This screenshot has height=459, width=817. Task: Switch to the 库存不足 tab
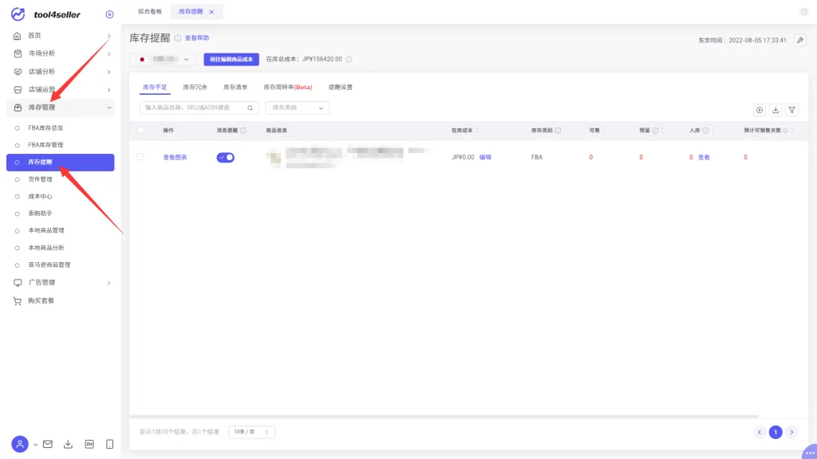click(155, 88)
